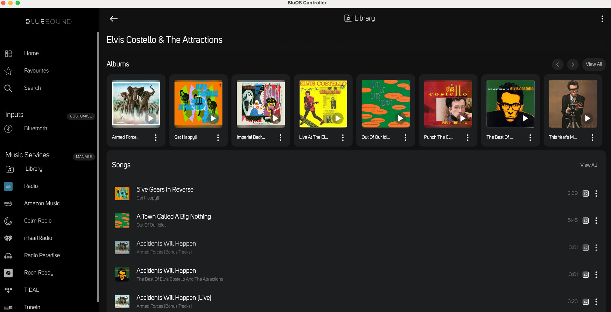Click Amazon Music logo icon
The width and height of the screenshot is (611, 312).
click(8, 204)
